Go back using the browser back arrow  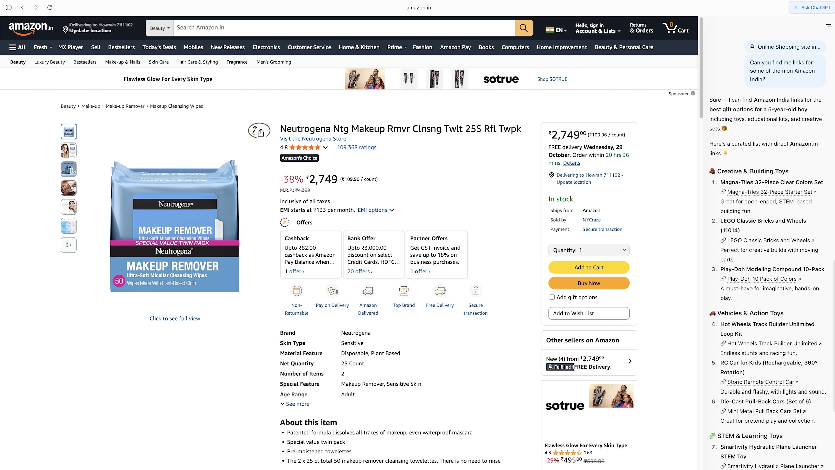[x=22, y=7]
